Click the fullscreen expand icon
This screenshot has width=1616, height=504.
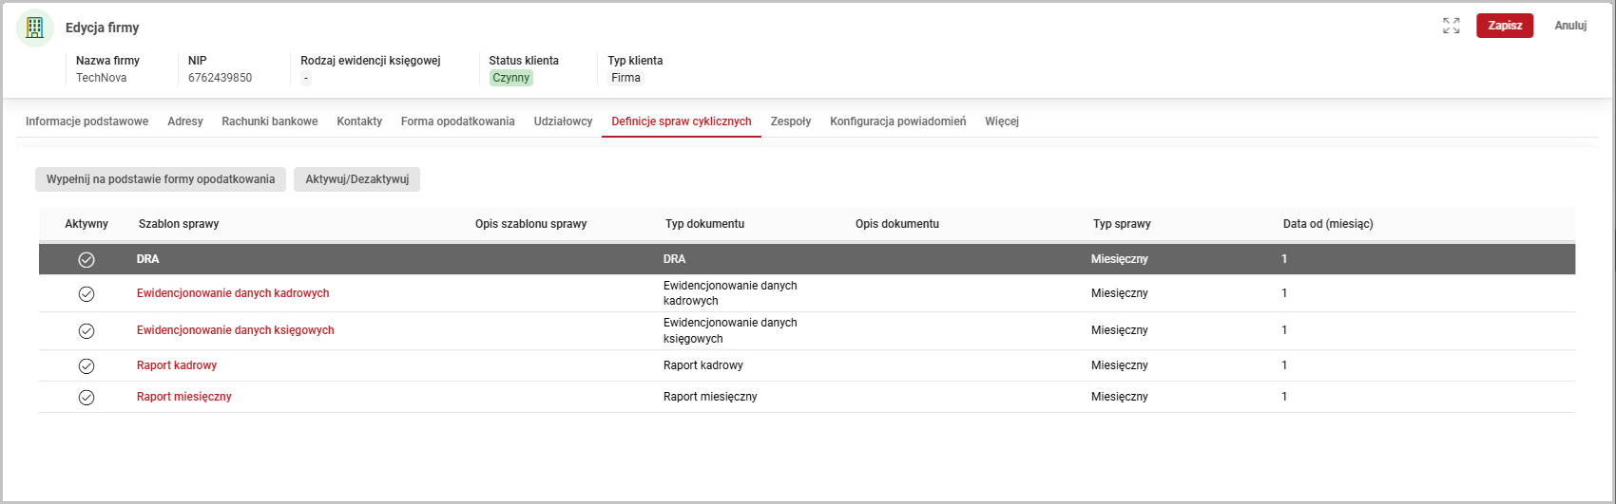pos(1451,26)
